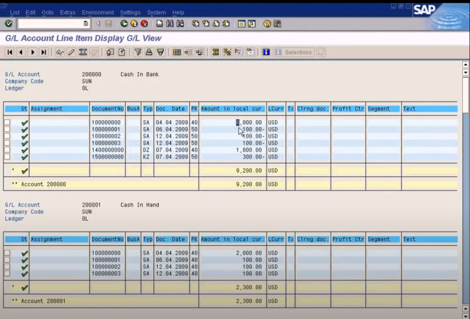This screenshot has height=319, width=470.
Task: Click the Assignment column header in Cash In Bank table
Action: click(x=59, y=109)
